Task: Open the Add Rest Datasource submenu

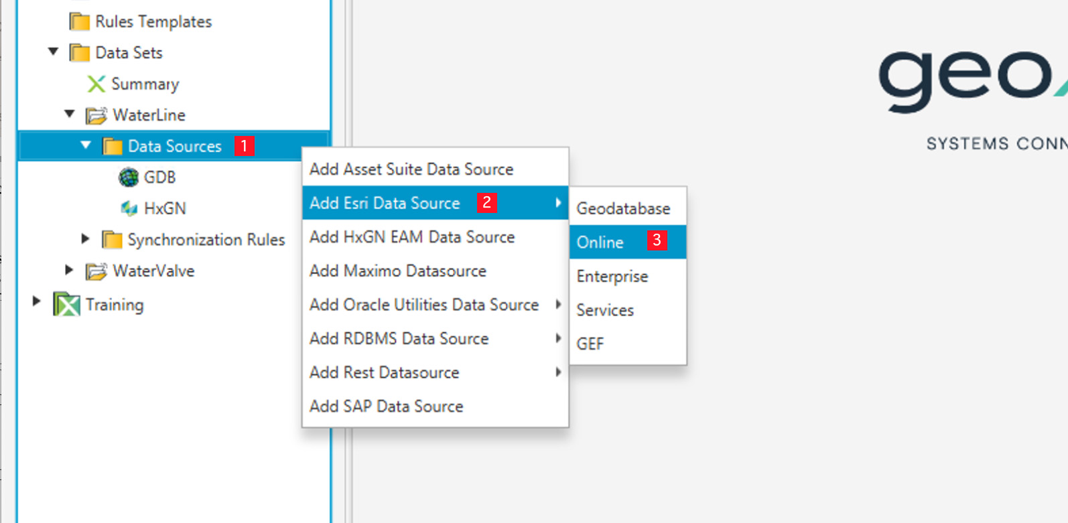Action: (x=436, y=372)
